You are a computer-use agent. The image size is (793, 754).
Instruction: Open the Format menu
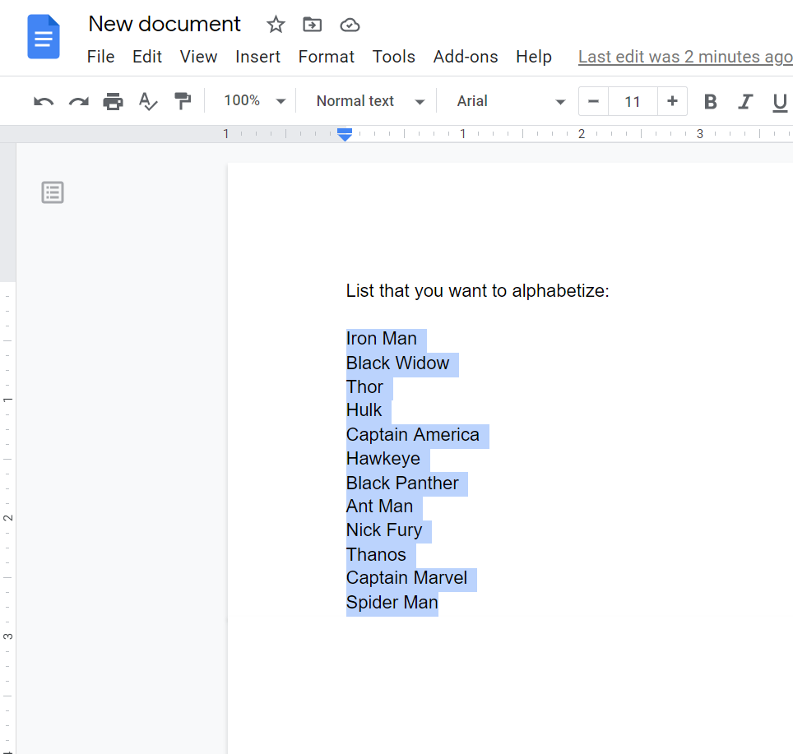pyautogui.click(x=327, y=57)
